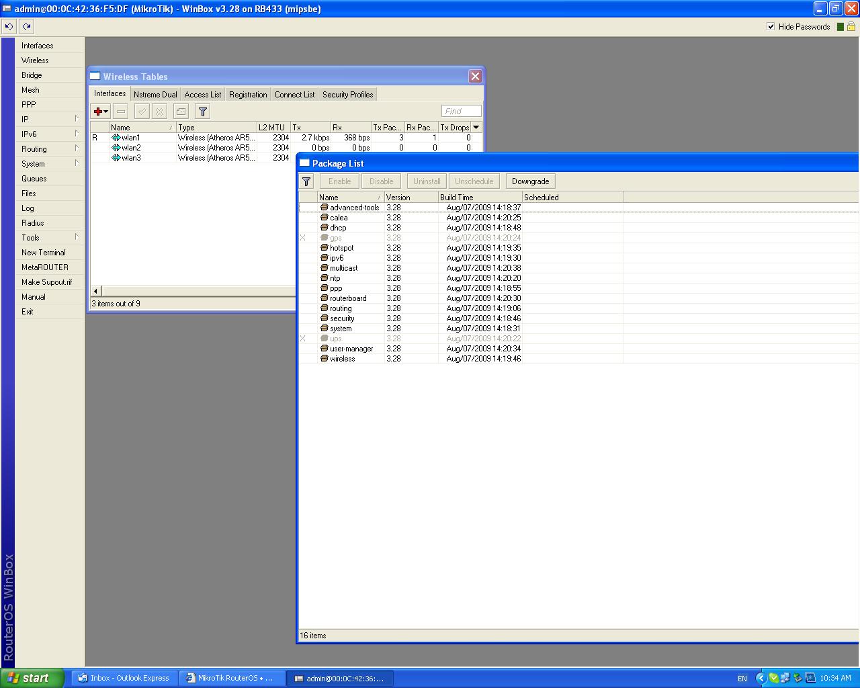Select the wlan2 interface row
The width and height of the screenshot is (860, 688).
tap(286, 148)
